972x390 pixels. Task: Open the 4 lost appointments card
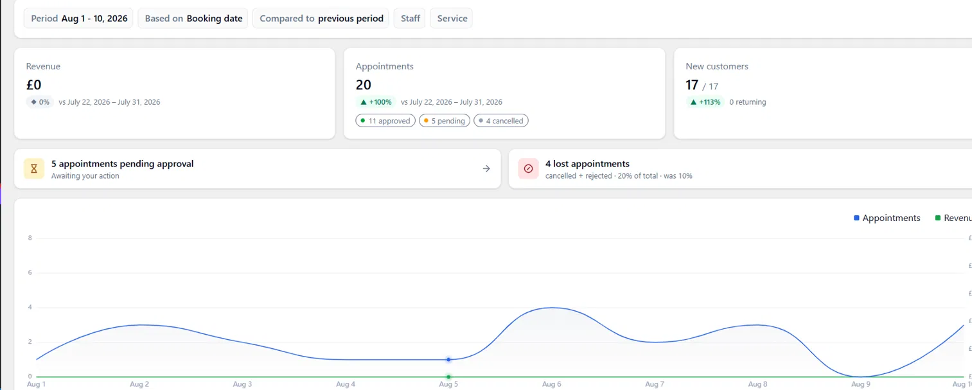click(x=740, y=169)
